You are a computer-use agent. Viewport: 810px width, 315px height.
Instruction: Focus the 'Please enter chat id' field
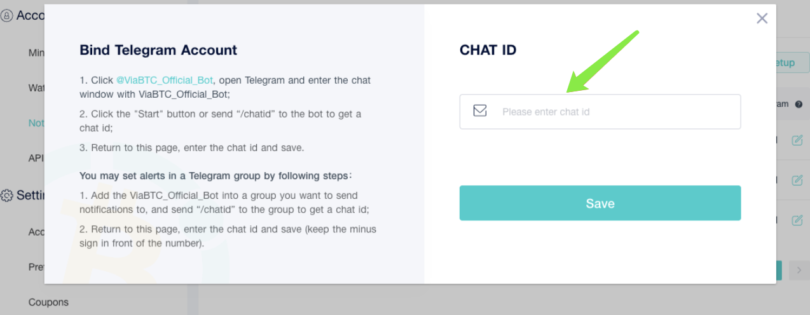(600, 112)
